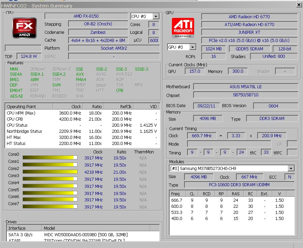
Task: Click the 4218 MHz Core2 clock value
Action: (x=93, y=172)
